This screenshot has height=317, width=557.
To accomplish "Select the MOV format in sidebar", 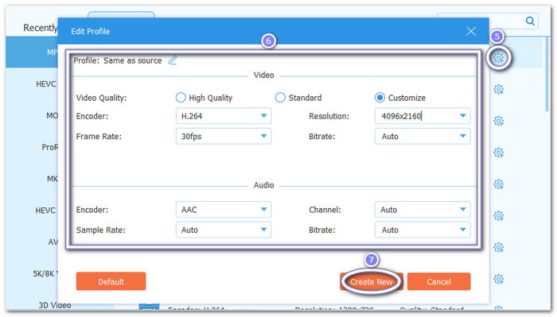I will click(x=52, y=115).
